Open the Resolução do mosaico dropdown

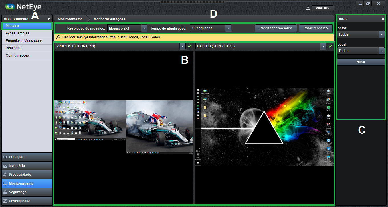click(144, 28)
